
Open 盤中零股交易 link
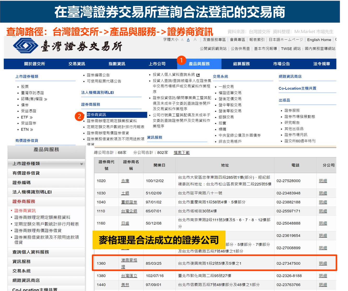(x=230, y=105)
